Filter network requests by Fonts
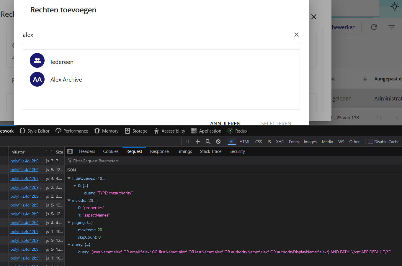The width and height of the screenshot is (402, 266). tap(294, 142)
